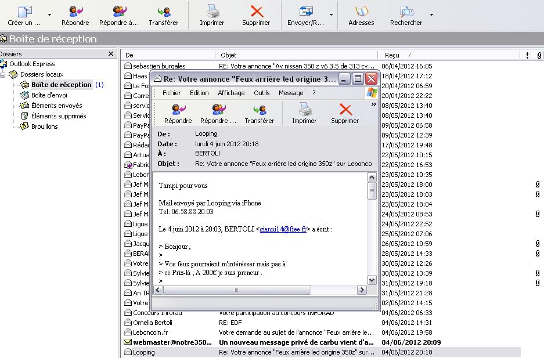Screen dimensions: 544x358
Task: Click Répondre icon in main toolbar
Action: (75, 12)
